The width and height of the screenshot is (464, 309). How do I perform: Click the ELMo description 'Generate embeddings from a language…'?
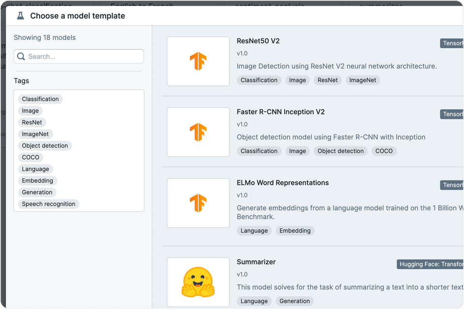[x=350, y=212]
